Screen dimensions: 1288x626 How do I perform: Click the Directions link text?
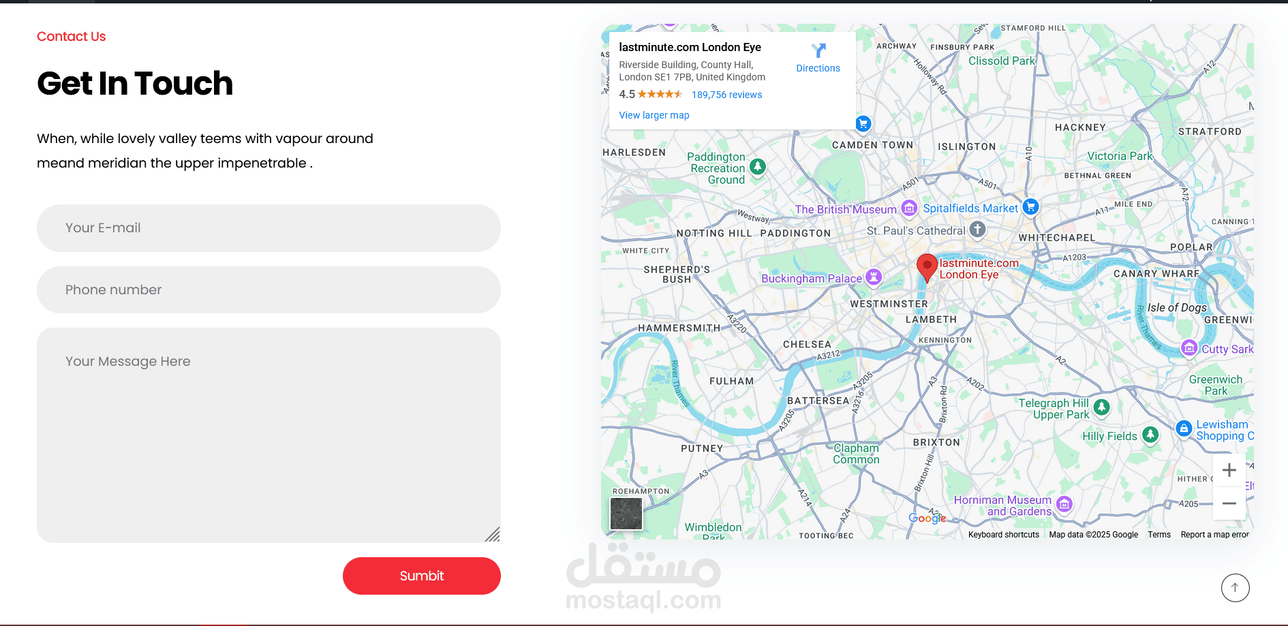tap(818, 68)
